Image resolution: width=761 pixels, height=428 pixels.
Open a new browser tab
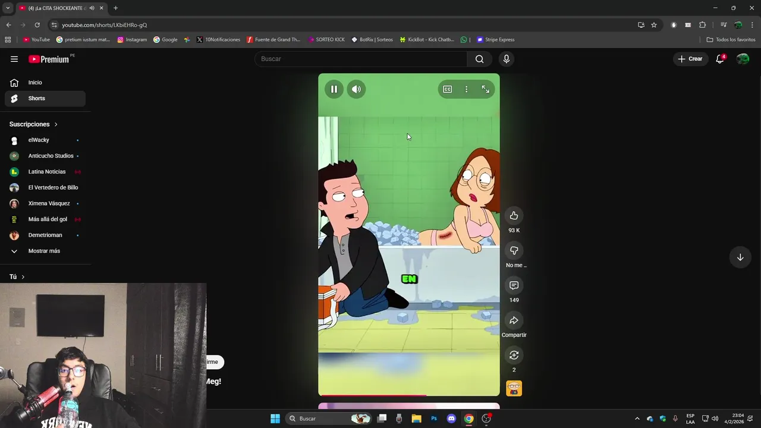pos(115,8)
